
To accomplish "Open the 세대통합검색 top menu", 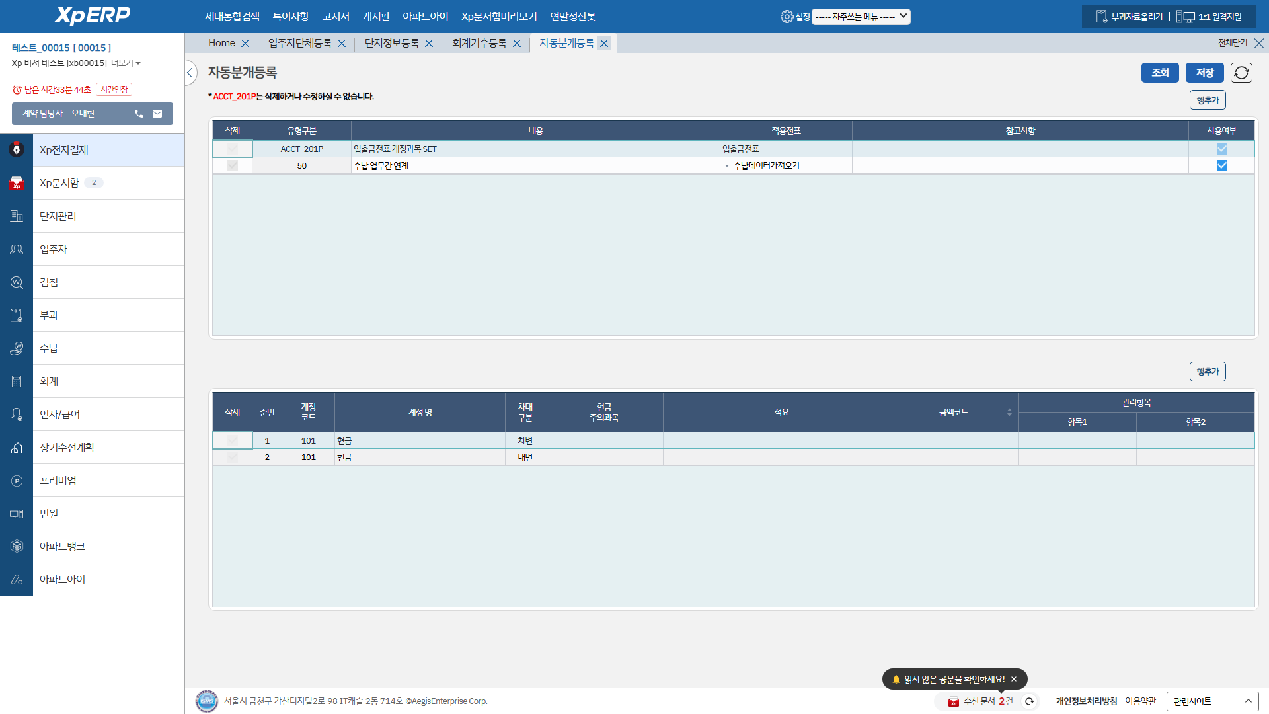I will coord(232,17).
